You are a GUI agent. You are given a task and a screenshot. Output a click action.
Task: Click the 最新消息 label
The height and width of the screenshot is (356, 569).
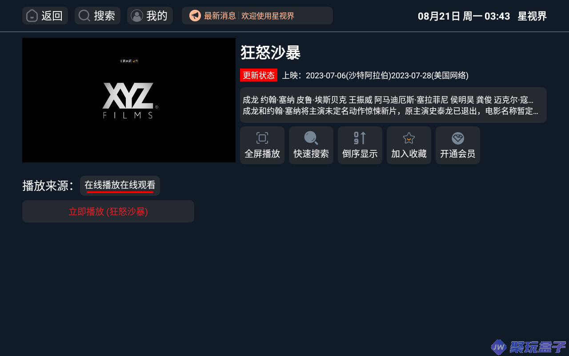(x=220, y=16)
